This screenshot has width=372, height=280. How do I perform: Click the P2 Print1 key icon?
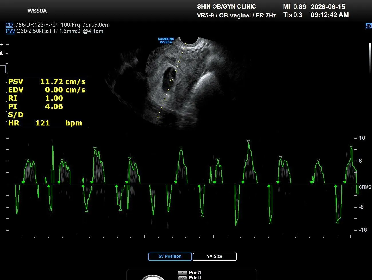(182, 278)
